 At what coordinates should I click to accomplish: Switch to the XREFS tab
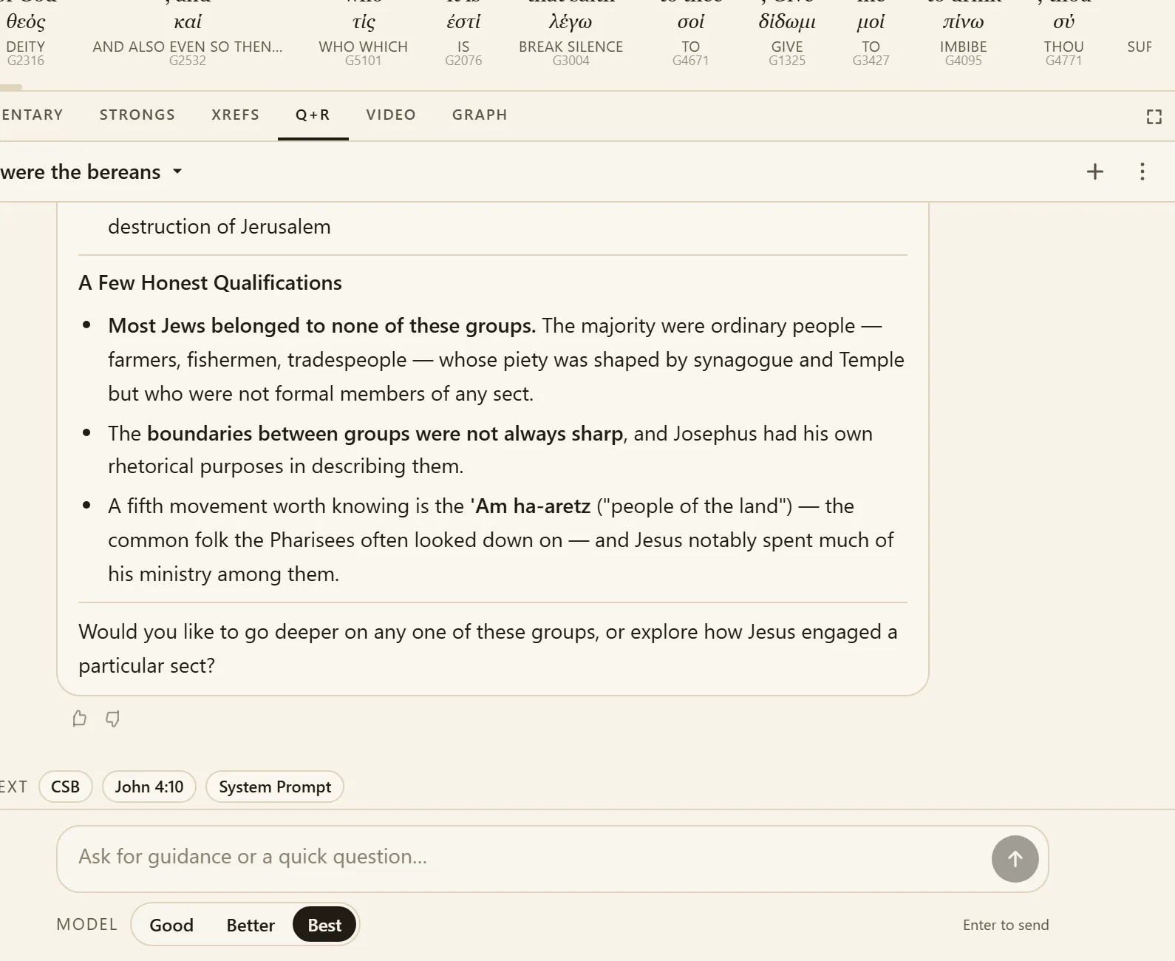coord(235,115)
